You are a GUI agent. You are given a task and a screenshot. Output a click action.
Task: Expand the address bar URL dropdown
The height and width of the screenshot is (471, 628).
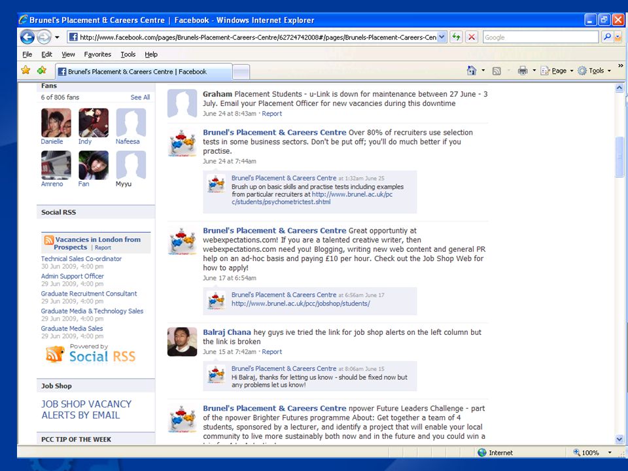coord(442,37)
